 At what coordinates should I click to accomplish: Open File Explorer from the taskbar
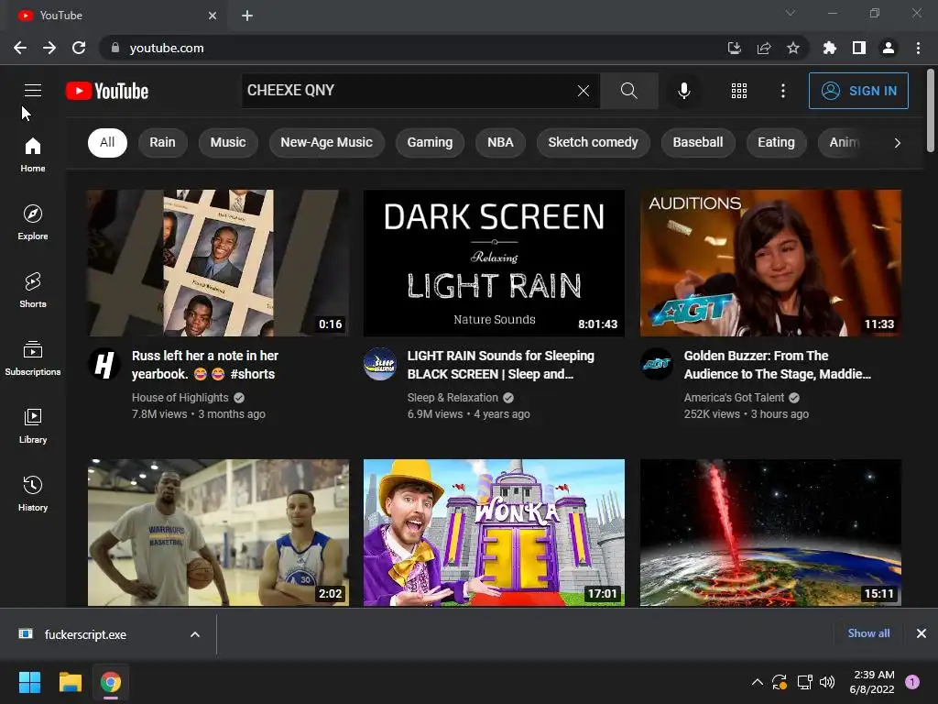70,682
